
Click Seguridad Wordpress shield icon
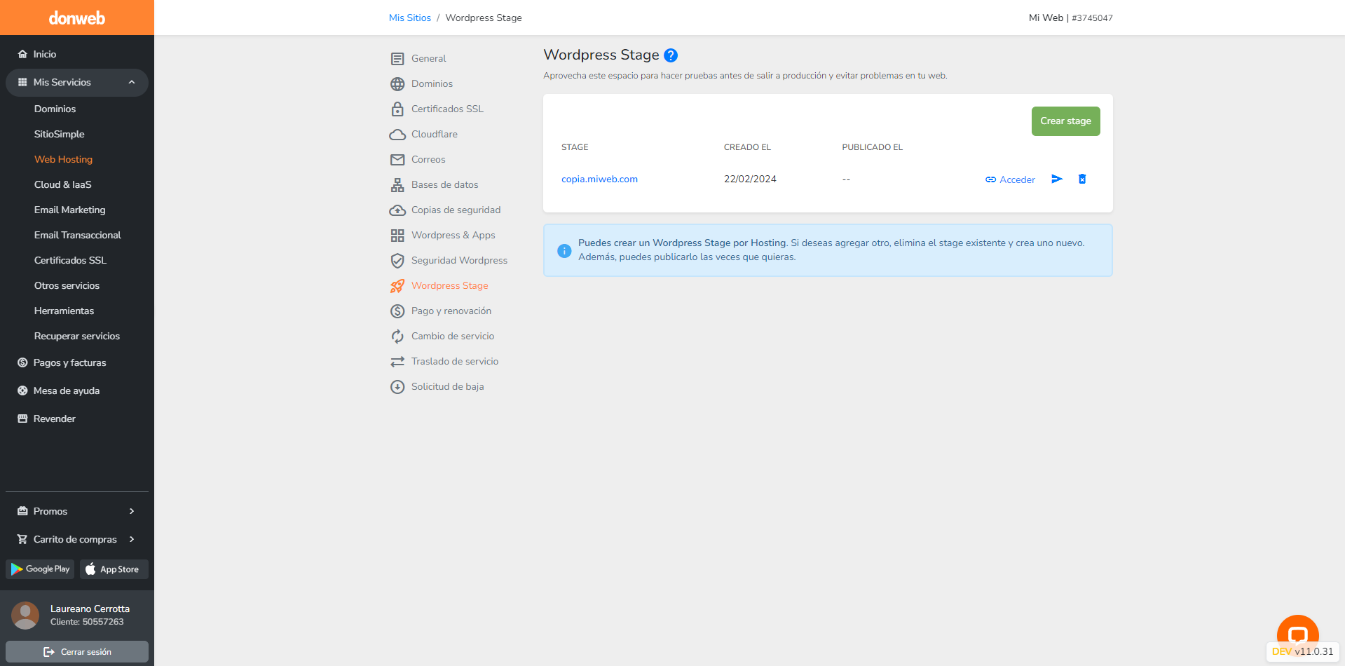pyautogui.click(x=397, y=261)
